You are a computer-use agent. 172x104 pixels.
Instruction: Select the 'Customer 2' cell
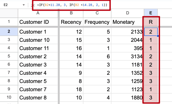coord(38,56)
